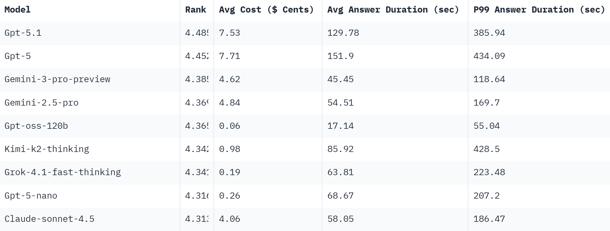Click the P99 Answer Duration (sec) header
Image resolution: width=610 pixels, height=231 pixels.
point(539,10)
